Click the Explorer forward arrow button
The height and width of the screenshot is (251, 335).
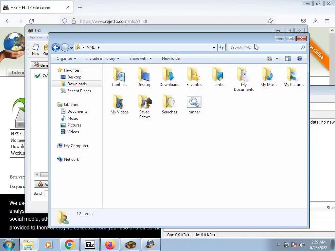pos(65,47)
